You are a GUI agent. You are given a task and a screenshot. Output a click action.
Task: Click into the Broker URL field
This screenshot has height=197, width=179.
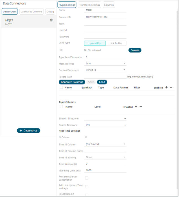(x=105, y=17)
